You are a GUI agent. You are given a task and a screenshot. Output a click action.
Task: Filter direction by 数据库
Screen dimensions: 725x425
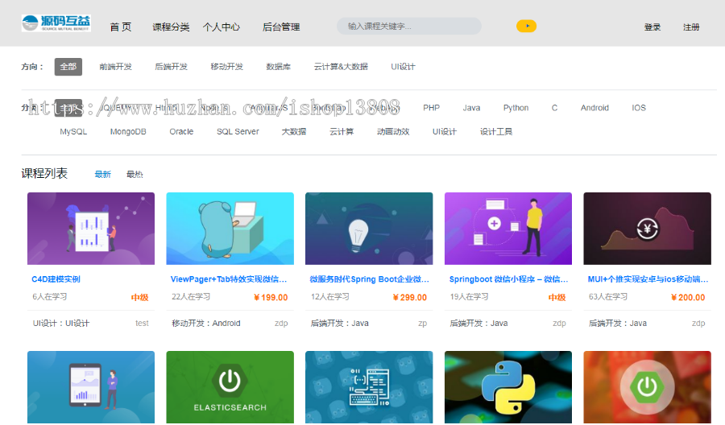coord(279,67)
